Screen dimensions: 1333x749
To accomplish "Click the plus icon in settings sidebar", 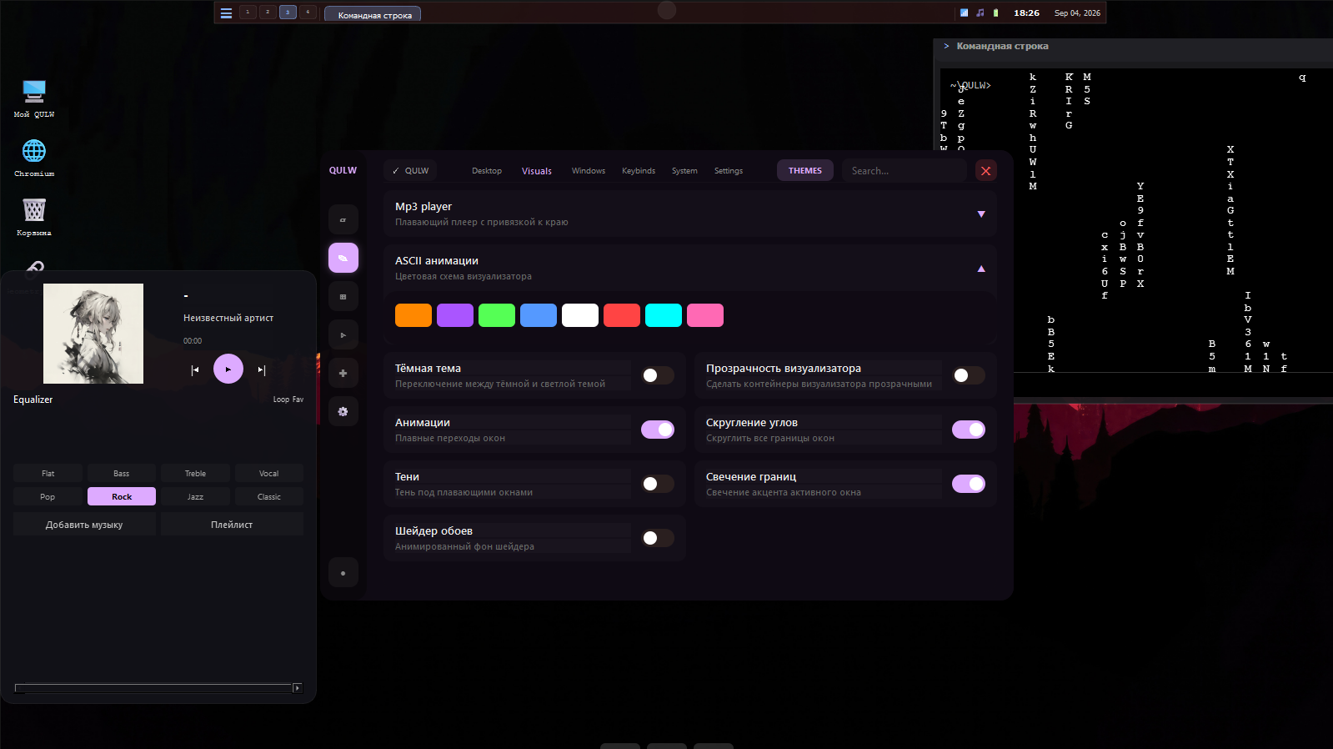I will point(343,373).
